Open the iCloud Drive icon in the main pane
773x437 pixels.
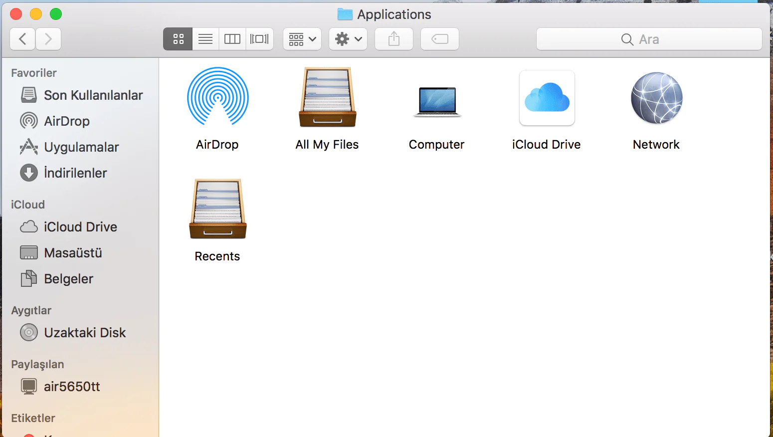pyautogui.click(x=547, y=98)
